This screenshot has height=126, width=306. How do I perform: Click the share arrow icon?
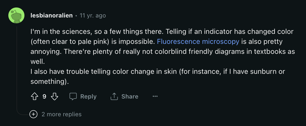114,96
